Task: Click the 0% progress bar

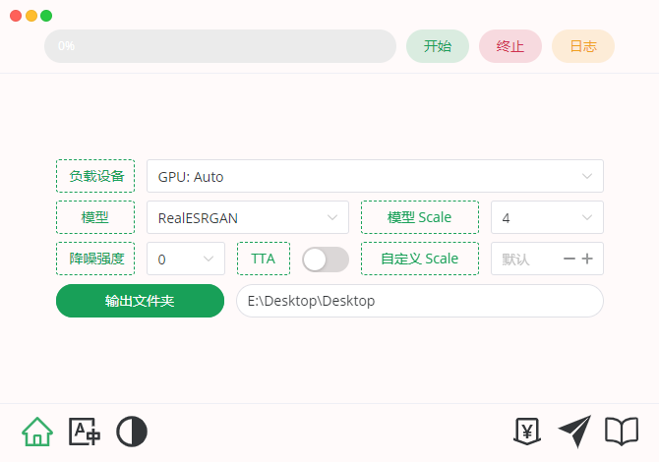Action: point(220,46)
